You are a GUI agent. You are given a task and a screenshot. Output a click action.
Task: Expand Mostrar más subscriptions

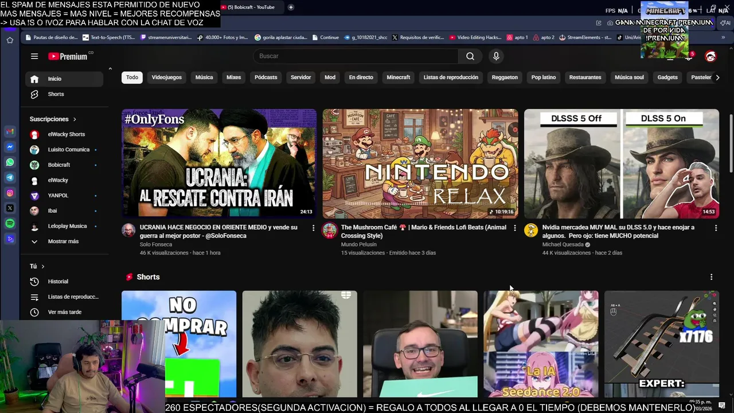click(x=64, y=241)
